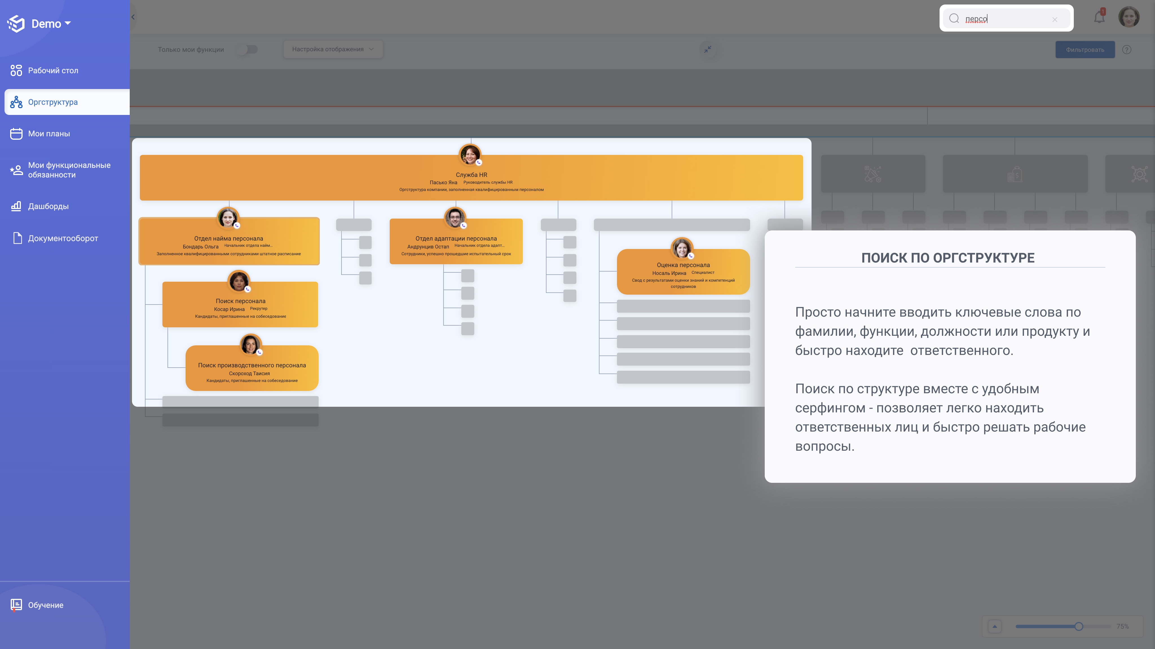Click 'Руководитель службы HR' title text
The width and height of the screenshot is (1155, 649).
(x=488, y=182)
